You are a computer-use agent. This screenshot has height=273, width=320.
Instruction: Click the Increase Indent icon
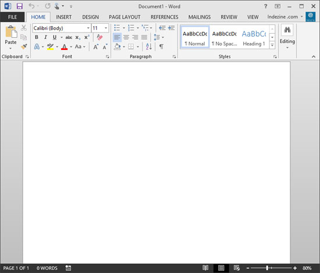(172, 28)
